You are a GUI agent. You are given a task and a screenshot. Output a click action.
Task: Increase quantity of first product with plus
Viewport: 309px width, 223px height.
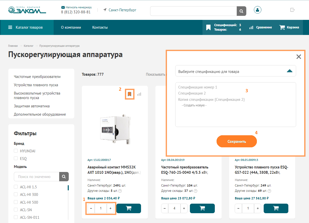tap(110, 208)
